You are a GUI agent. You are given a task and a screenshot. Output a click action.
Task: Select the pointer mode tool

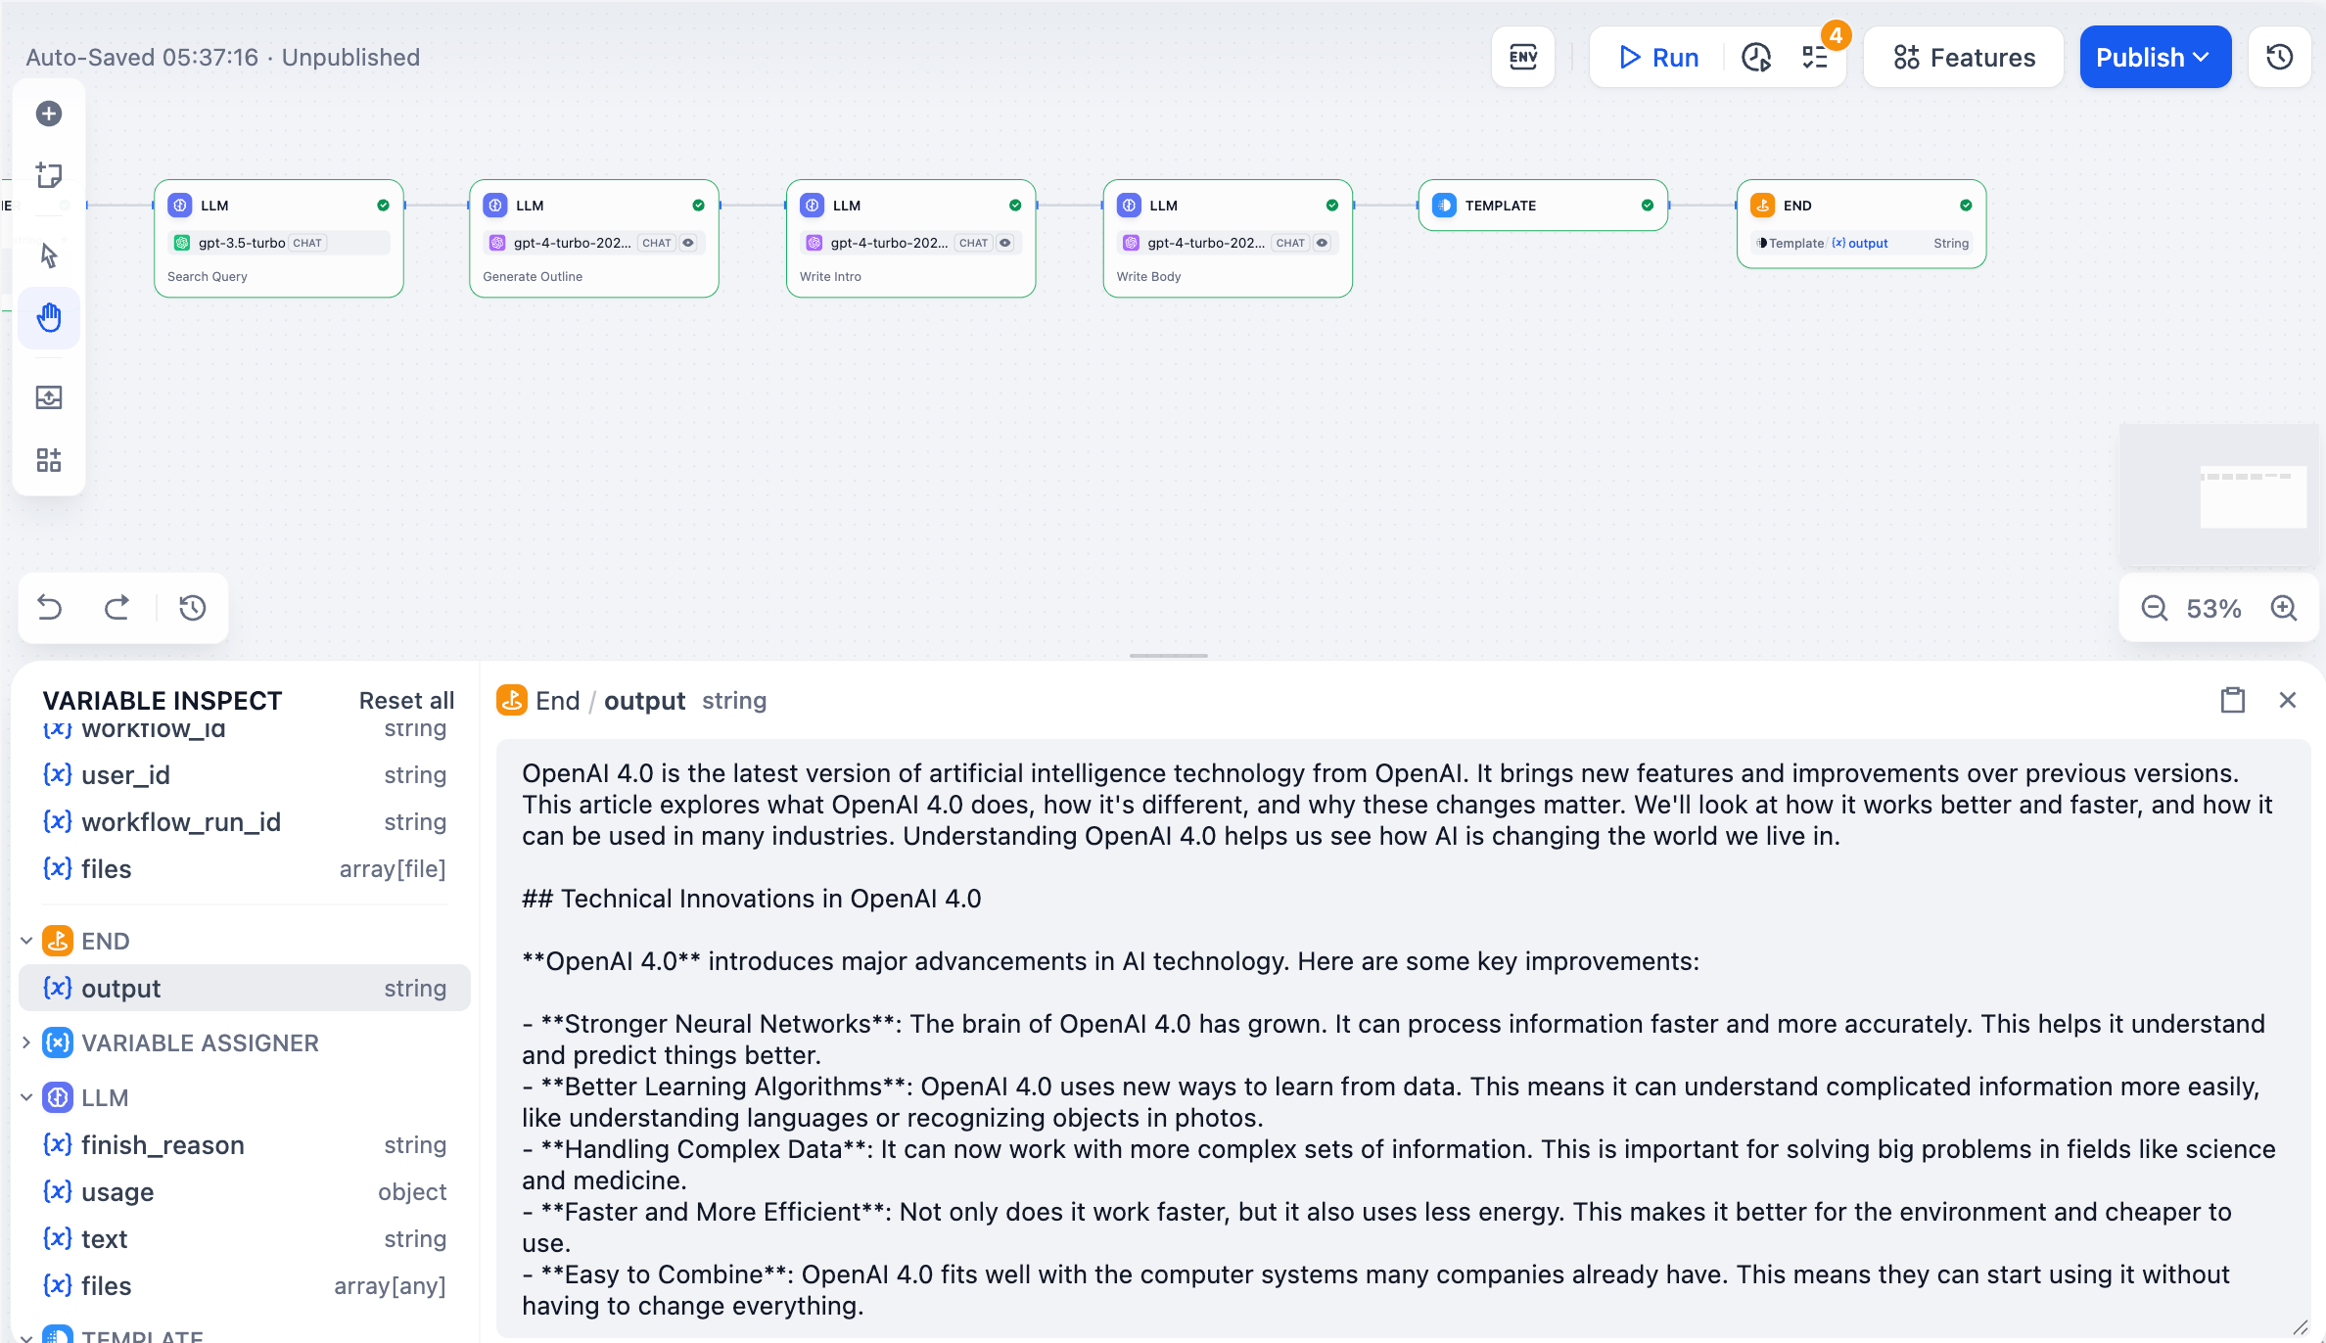coord(49,255)
